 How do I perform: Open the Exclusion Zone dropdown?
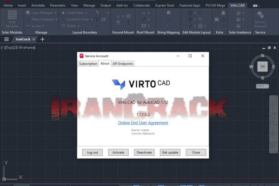point(92,20)
